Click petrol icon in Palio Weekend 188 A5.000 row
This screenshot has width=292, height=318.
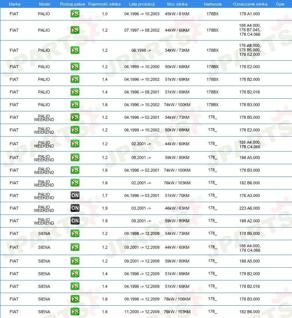coord(75,158)
